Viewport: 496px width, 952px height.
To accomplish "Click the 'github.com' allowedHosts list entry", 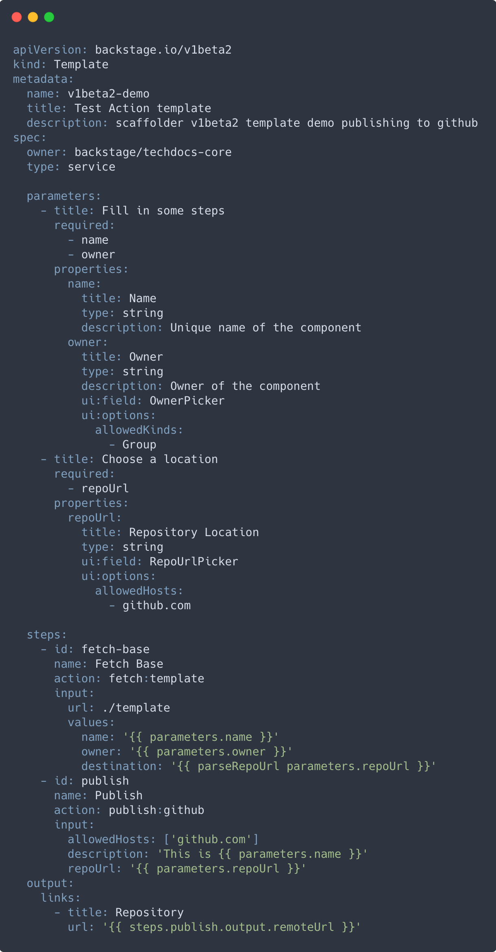I will click(x=156, y=606).
